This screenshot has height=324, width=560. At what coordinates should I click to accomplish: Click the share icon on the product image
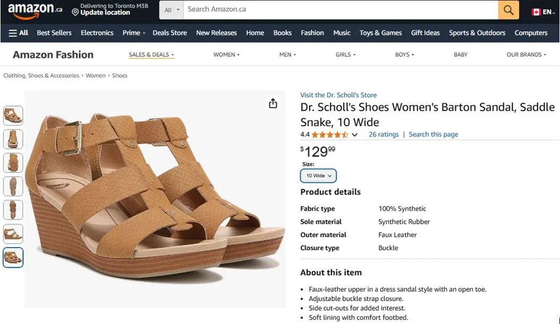(273, 104)
